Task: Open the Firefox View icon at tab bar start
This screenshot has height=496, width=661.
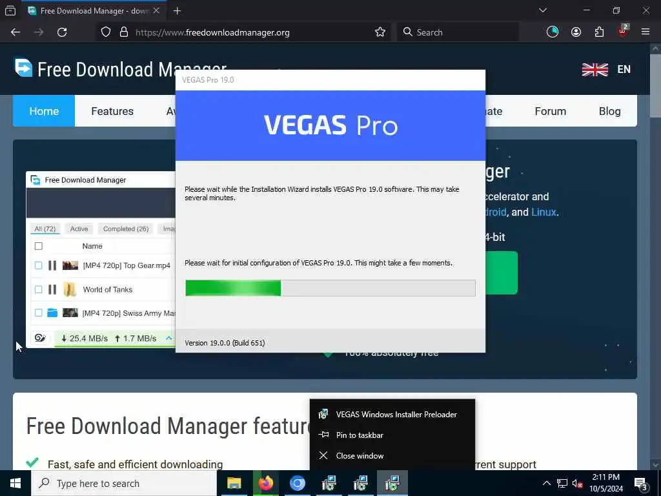Action: click(x=10, y=11)
